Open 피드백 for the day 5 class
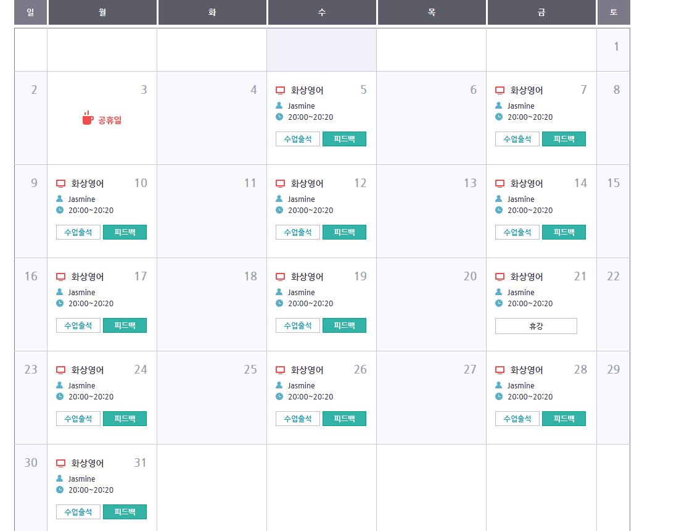679x531 pixels. [344, 139]
